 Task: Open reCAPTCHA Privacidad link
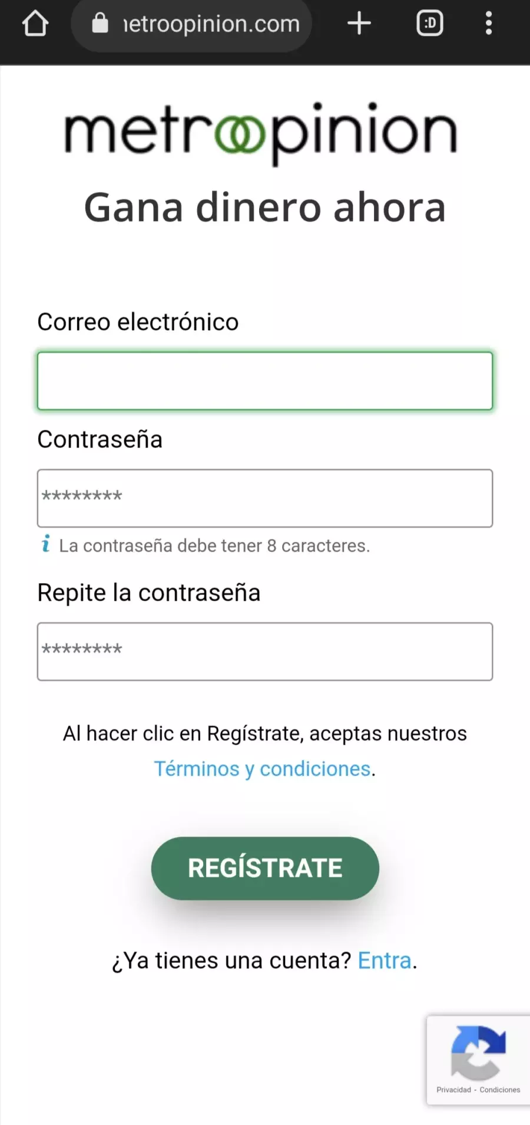(453, 1090)
